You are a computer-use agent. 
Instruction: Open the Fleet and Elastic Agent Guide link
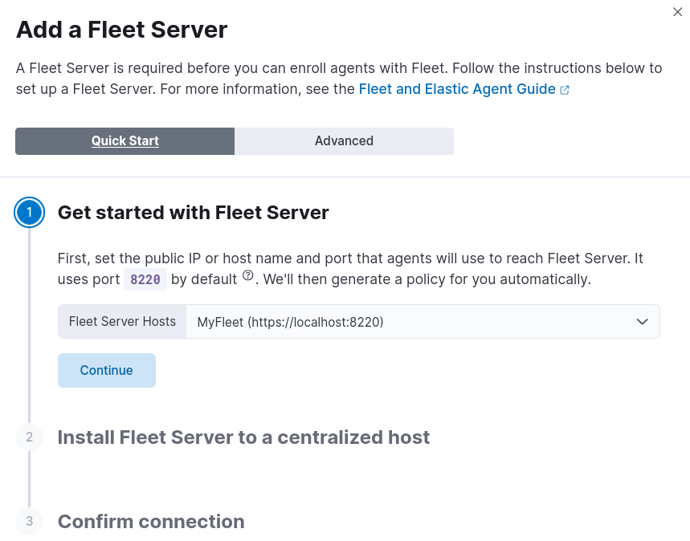click(457, 89)
